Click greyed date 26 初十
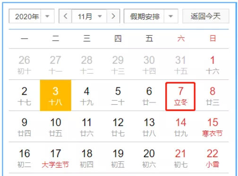238x176 pixels. (24, 64)
